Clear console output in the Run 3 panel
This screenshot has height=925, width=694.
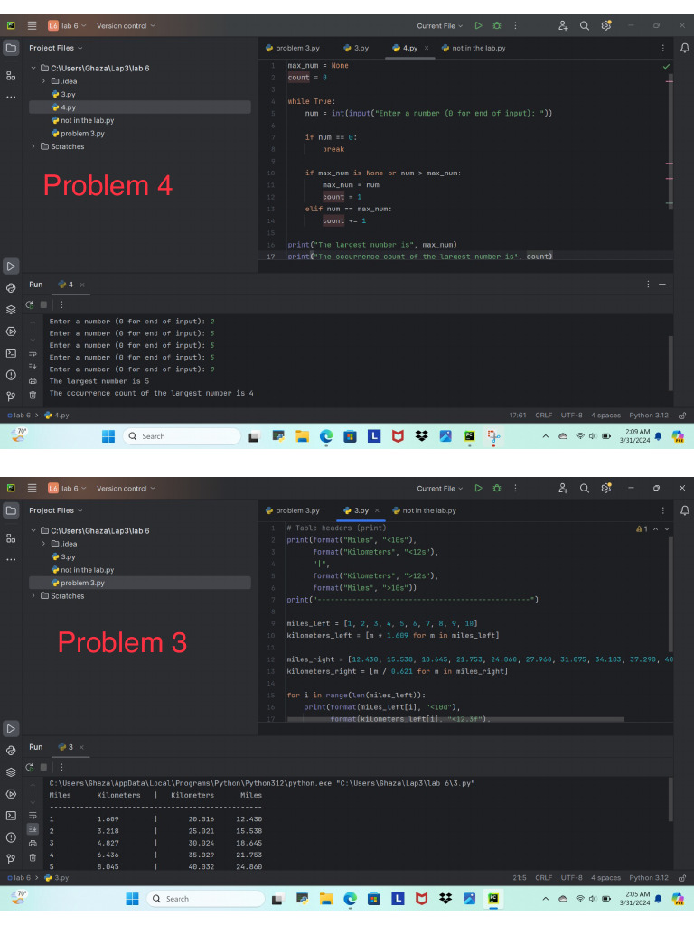tap(33, 857)
